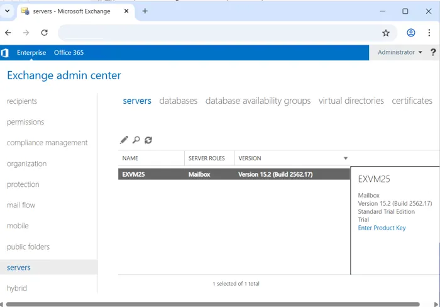Open organization in the left menu
Image resolution: width=440 pixels, height=307 pixels.
[x=26, y=164]
